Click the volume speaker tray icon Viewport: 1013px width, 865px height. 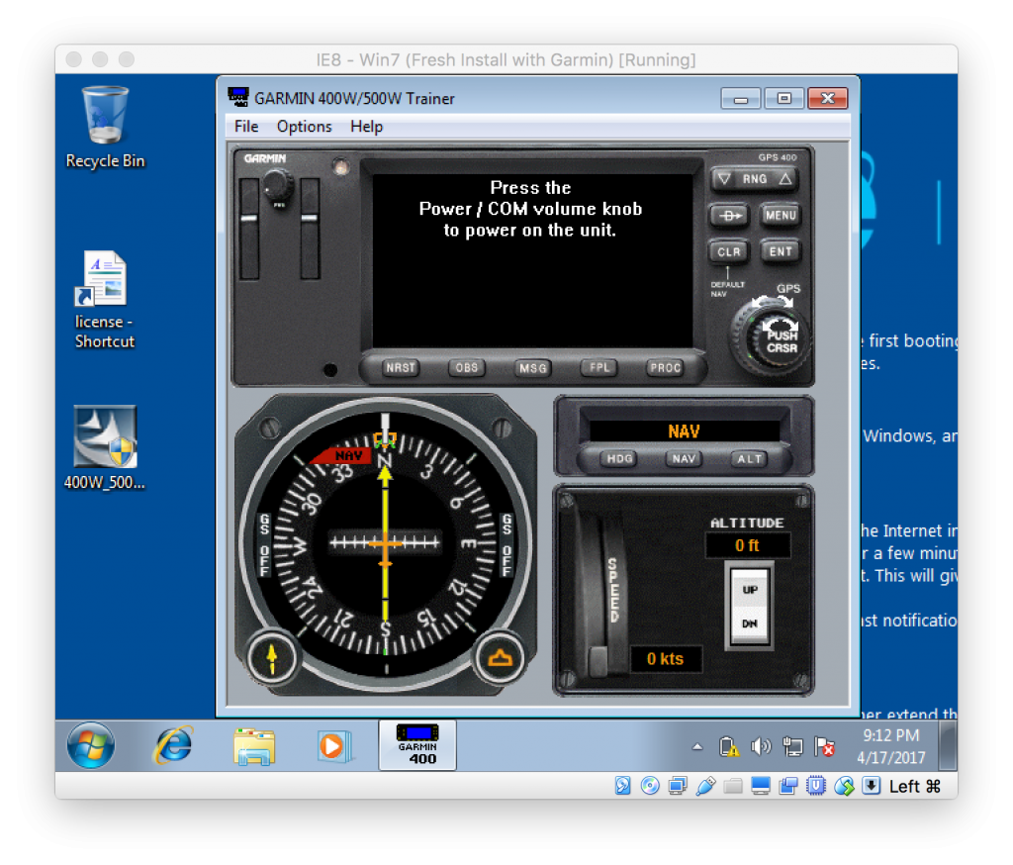coord(761,746)
